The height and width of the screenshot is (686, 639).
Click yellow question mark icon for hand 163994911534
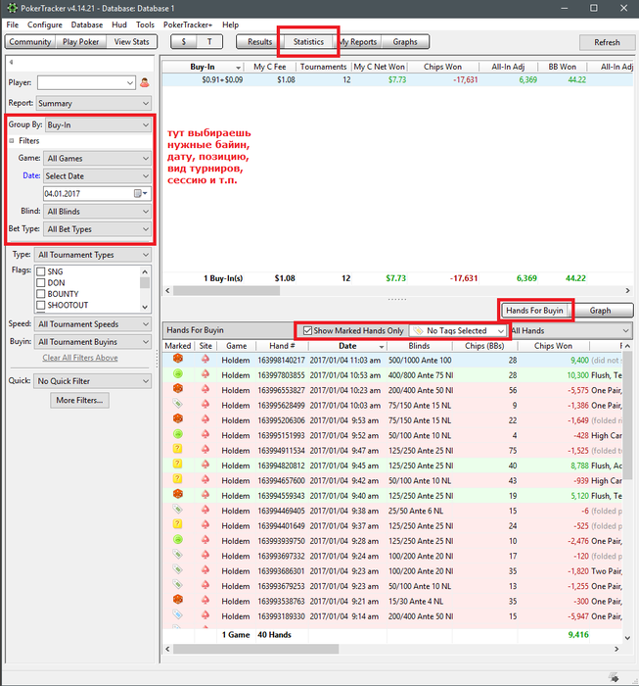[177, 449]
